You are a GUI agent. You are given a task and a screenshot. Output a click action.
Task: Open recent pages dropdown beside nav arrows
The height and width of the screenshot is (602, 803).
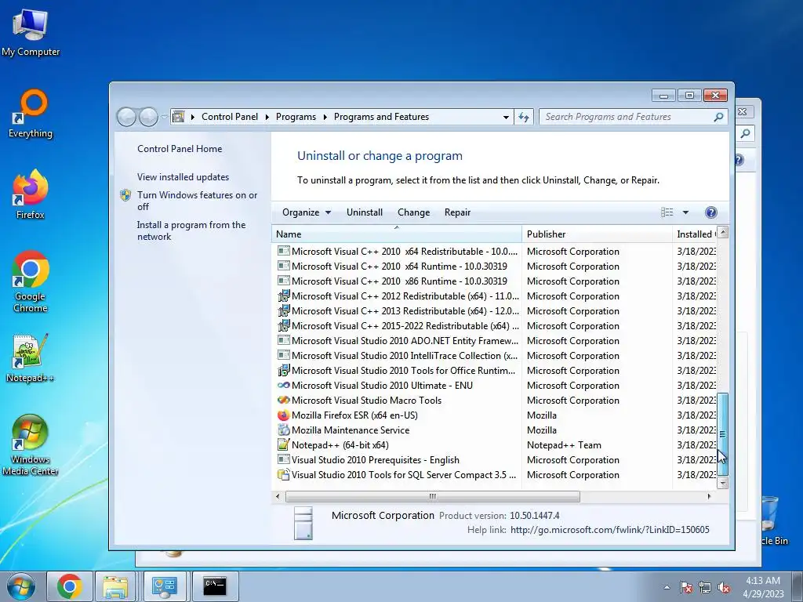tap(164, 118)
